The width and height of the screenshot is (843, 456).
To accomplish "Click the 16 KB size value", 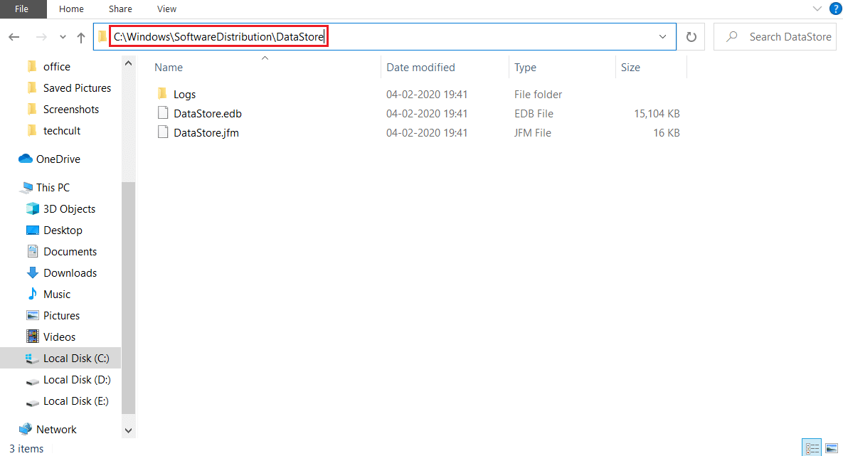I will (x=667, y=133).
